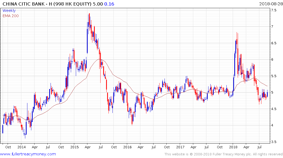
Task: Click the date 2018-08-28 label
Action: pos(271,4)
